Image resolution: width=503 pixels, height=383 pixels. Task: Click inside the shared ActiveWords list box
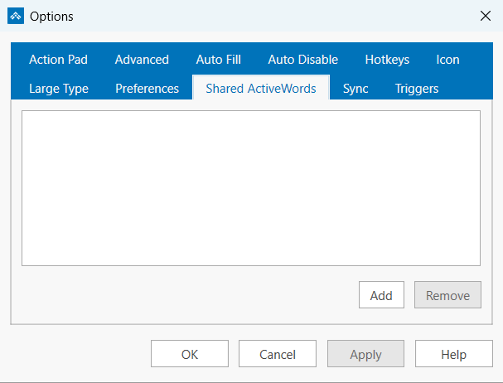[x=251, y=188]
